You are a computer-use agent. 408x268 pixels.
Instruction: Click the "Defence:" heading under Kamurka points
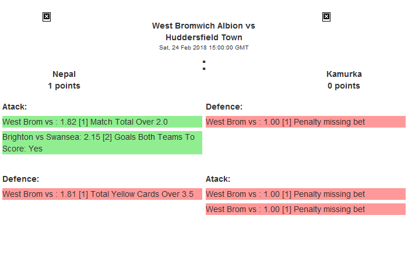(x=224, y=107)
